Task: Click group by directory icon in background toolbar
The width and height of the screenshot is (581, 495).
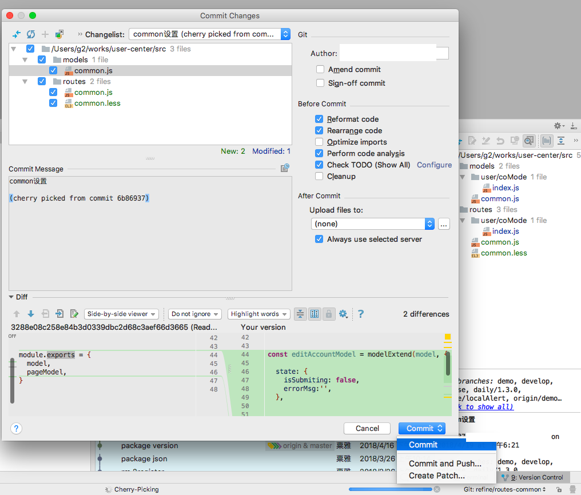Action: click(547, 141)
